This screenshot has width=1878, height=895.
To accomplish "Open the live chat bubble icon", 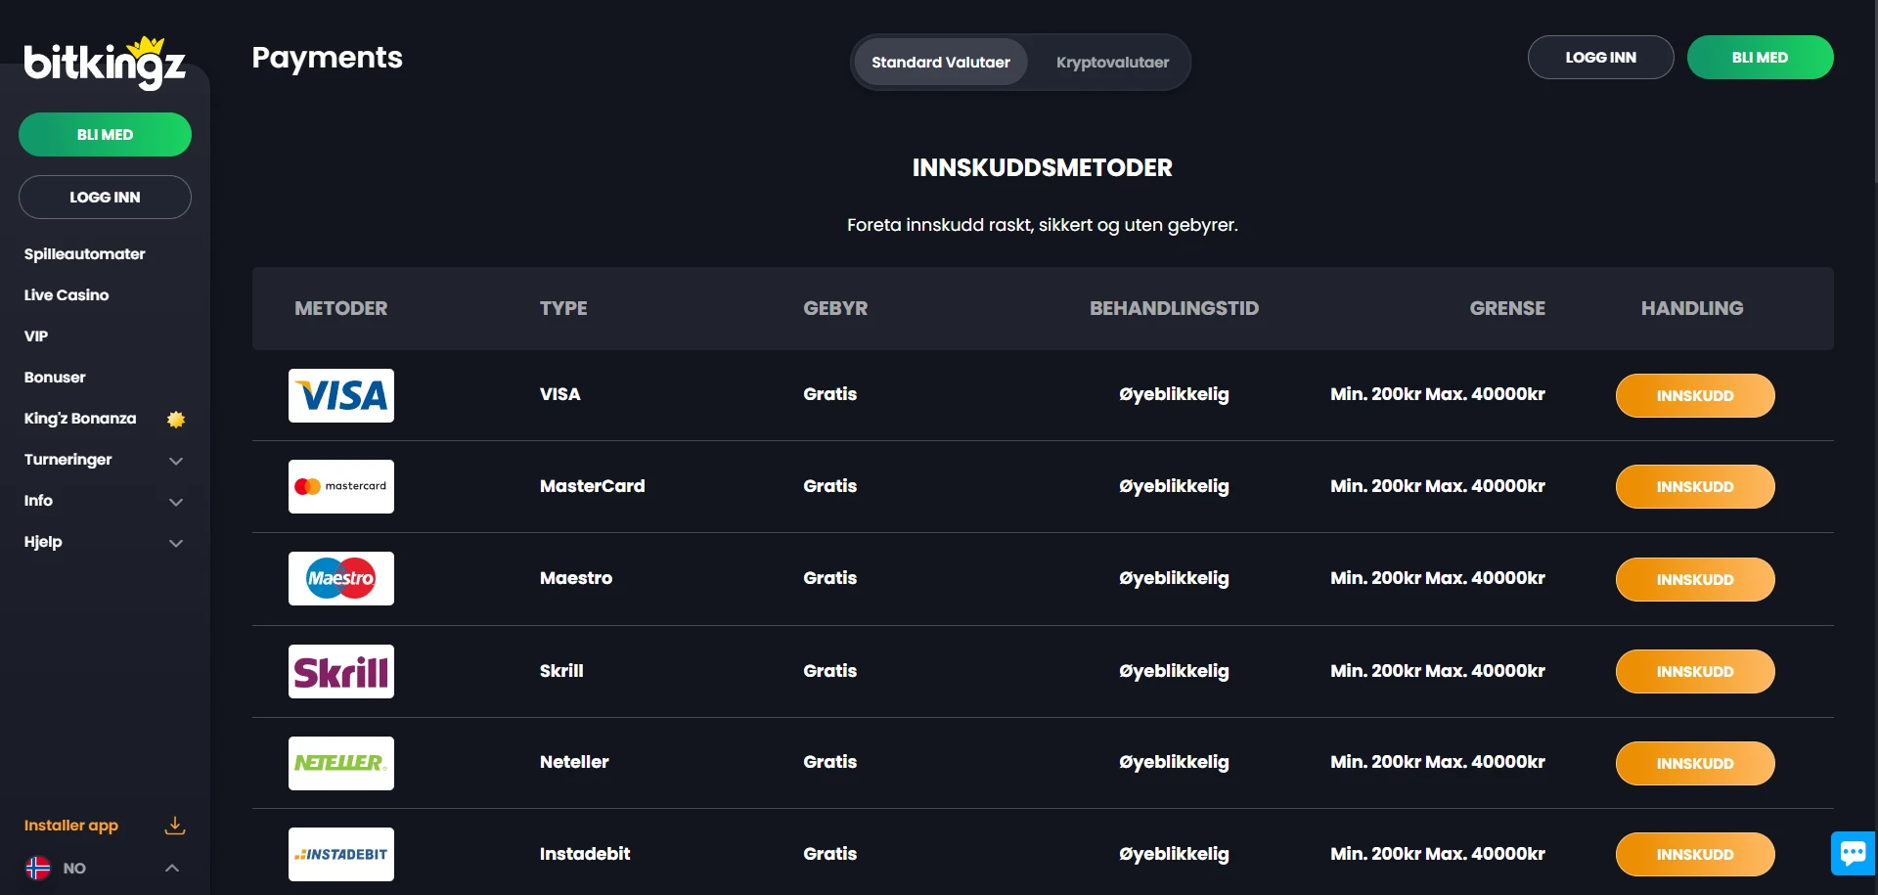I will tap(1853, 853).
